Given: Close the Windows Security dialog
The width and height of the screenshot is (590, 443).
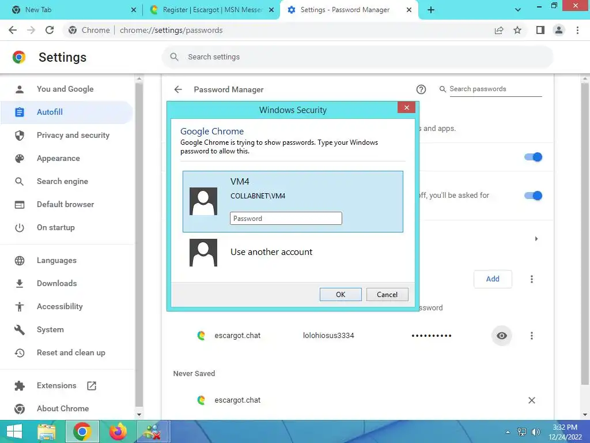Looking at the screenshot, I should tap(406, 108).
